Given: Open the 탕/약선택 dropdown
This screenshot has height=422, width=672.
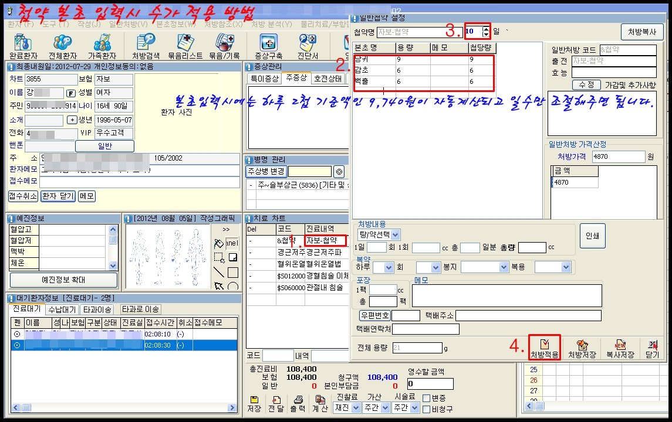Looking at the screenshot, I should [396, 234].
